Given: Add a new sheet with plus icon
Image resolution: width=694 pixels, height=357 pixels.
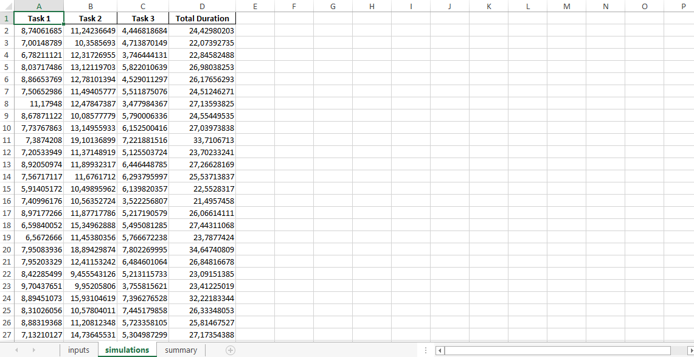Looking at the screenshot, I should [231, 350].
